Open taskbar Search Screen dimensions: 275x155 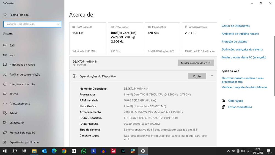(x=15, y=151)
